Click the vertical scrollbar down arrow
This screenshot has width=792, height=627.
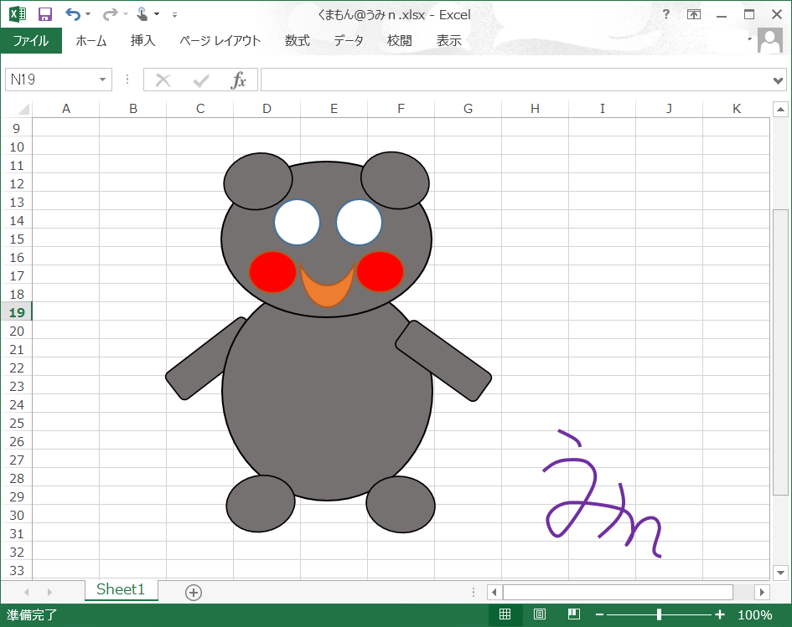(780, 572)
